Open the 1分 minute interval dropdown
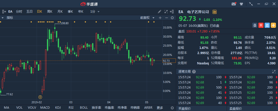The image size is (278, 111). 95,12
